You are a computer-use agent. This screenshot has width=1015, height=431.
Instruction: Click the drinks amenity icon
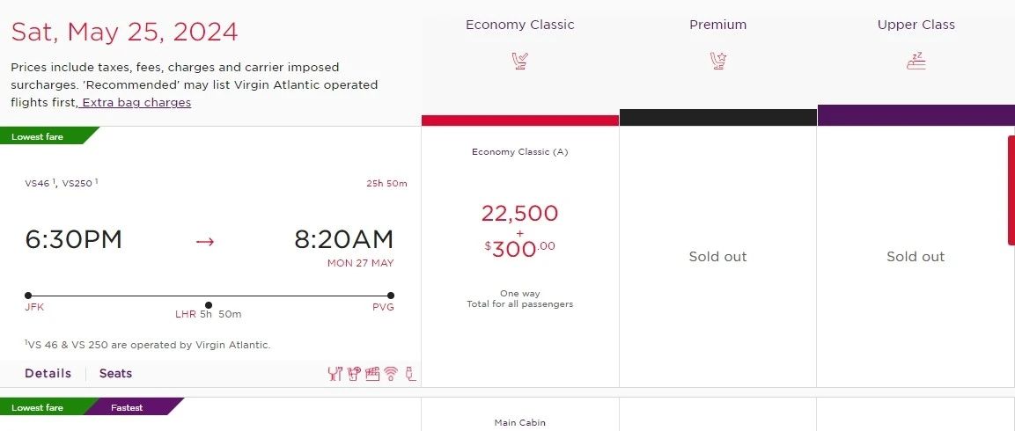click(354, 374)
